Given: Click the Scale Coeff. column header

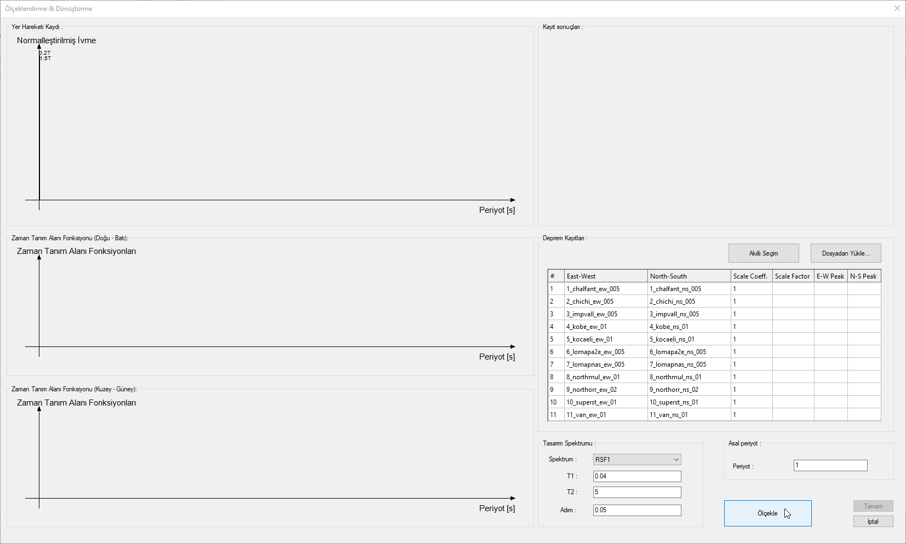Looking at the screenshot, I should (x=751, y=276).
